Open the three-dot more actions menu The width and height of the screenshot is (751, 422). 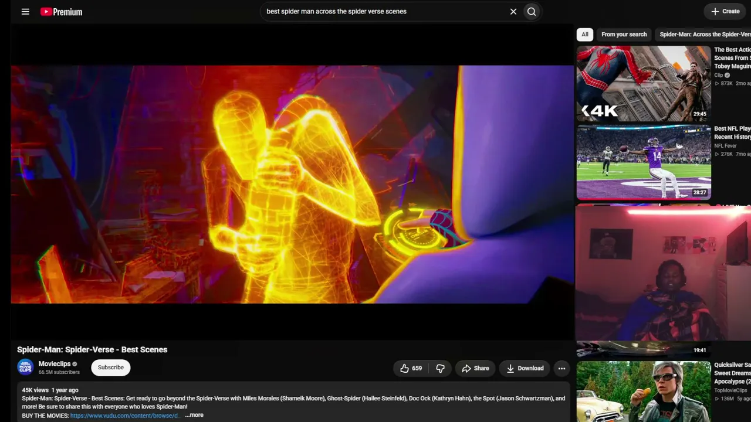click(561, 368)
